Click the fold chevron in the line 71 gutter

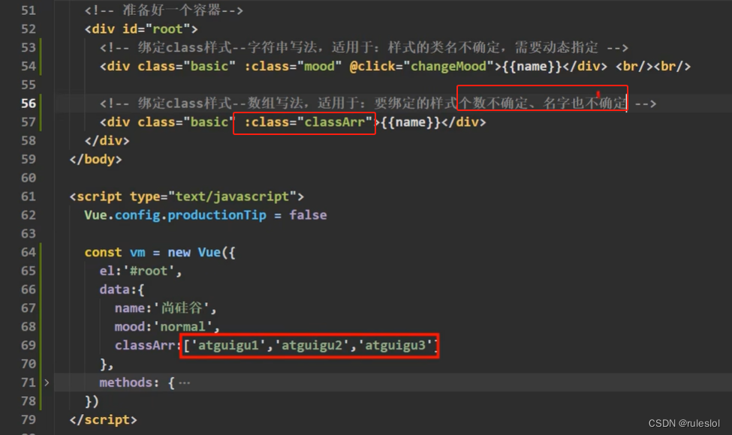46,382
